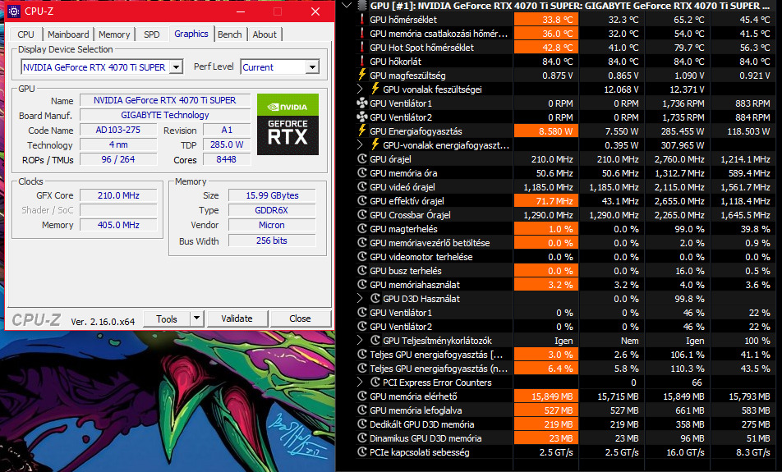Click the icon beside PCIe kapcsolati sebesség
This screenshot has width=782, height=472.
362,452
